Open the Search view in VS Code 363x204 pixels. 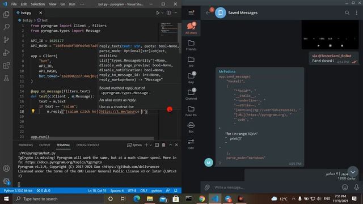(x=6, y=27)
